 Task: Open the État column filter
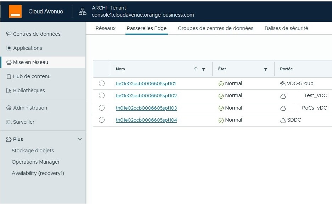pyautogui.click(x=266, y=69)
